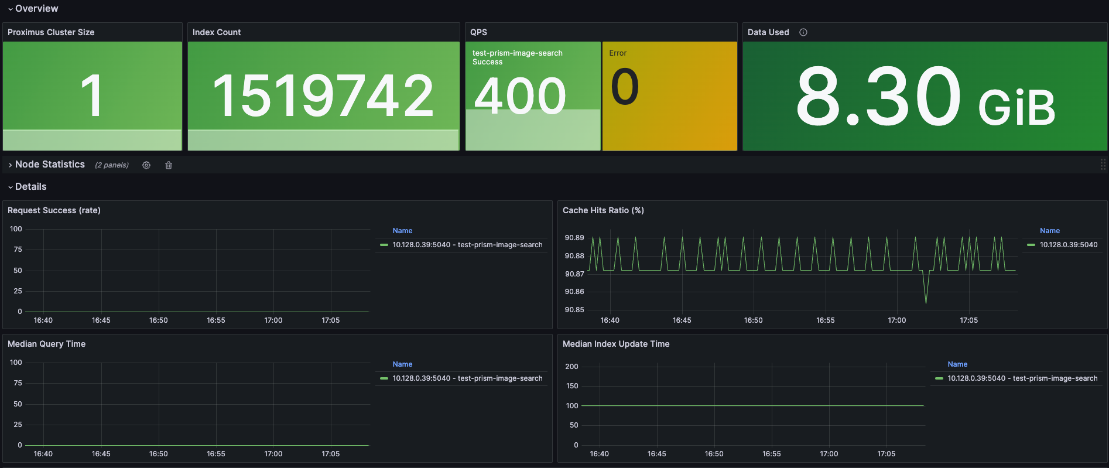This screenshot has height=468, width=1109.
Task: Delete the Node Statistics row via trash icon
Action: click(169, 165)
